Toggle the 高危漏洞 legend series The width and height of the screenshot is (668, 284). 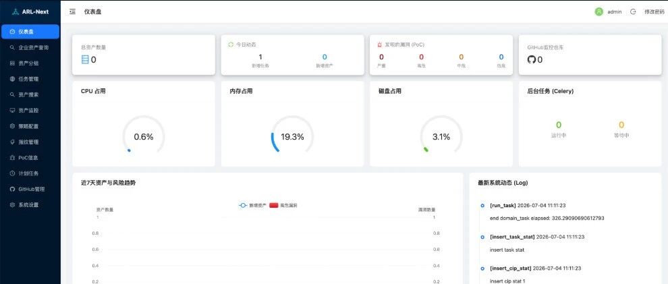(283, 205)
